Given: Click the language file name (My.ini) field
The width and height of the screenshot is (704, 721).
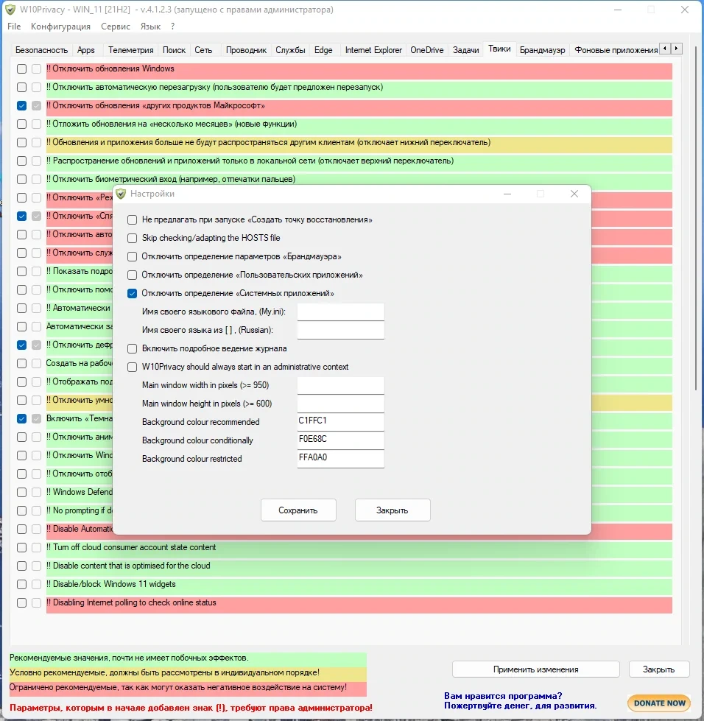Looking at the screenshot, I should click(341, 312).
